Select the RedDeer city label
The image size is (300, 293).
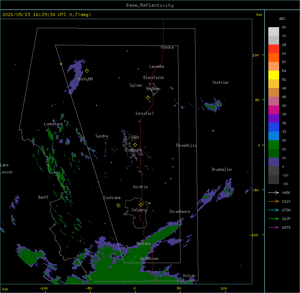[153, 89]
